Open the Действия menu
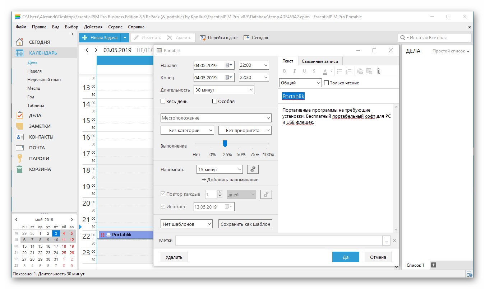This screenshot has width=485, height=289. pyautogui.click(x=93, y=27)
